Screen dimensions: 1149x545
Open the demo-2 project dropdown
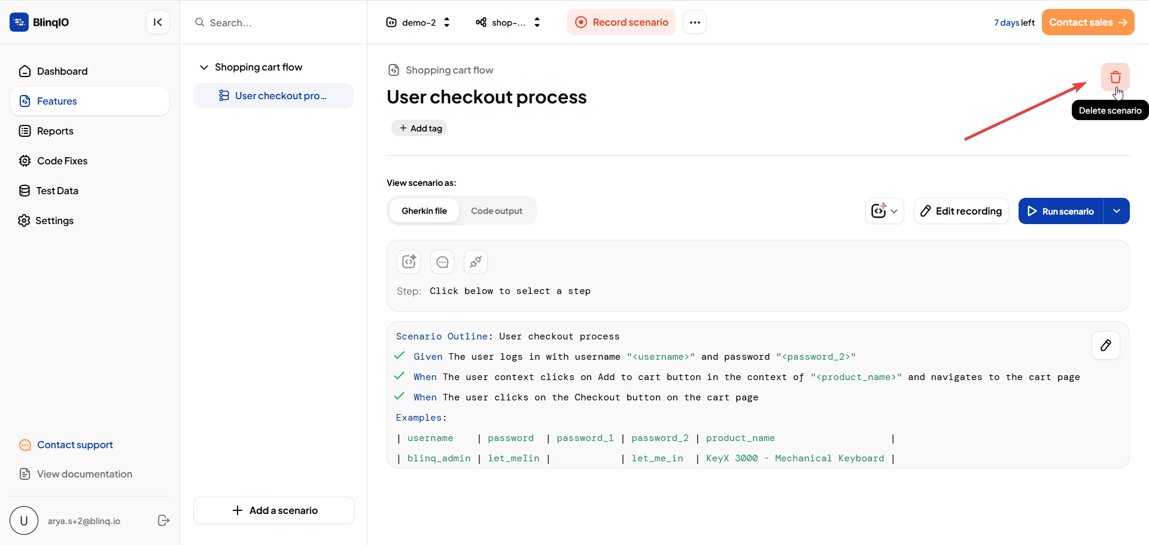coord(418,22)
